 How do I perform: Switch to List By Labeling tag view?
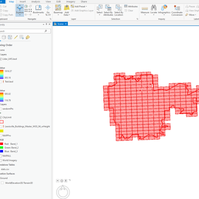(x=28, y=37)
